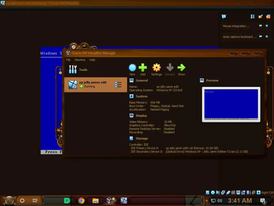Open Action Center notifications with badge 2
Screen dimensions: 274x206
point(263,201)
